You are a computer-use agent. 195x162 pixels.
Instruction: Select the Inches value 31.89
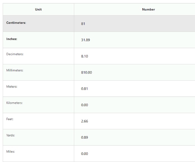(x=85, y=40)
